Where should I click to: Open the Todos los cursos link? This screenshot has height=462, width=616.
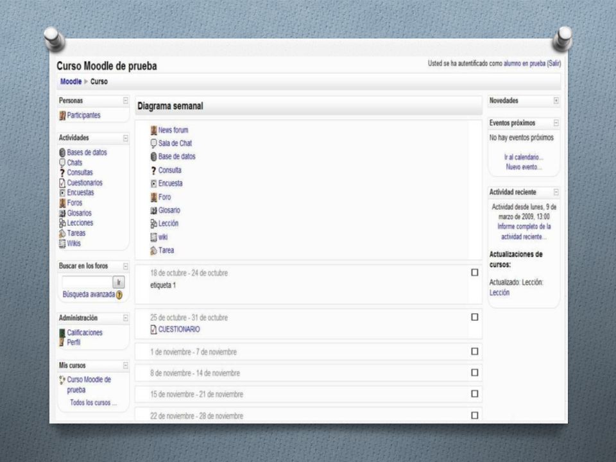[93, 403]
